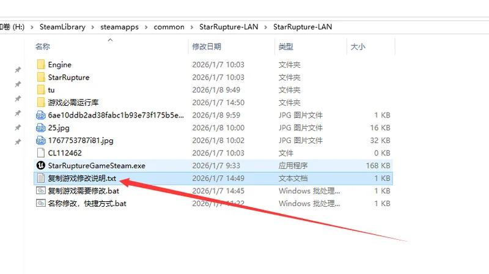The height and width of the screenshot is (274, 489).
Task: Select the 名称修改，快捷方式.bat batch file icon
Action: coord(41,204)
